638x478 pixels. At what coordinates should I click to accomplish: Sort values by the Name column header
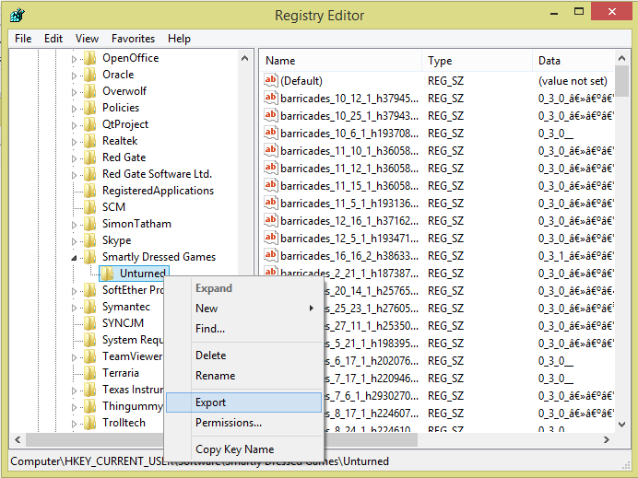point(341,61)
